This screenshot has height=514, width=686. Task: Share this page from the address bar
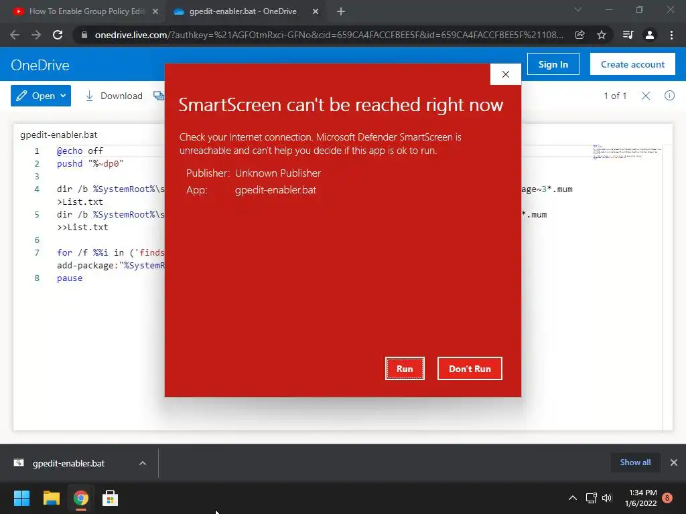click(x=579, y=35)
